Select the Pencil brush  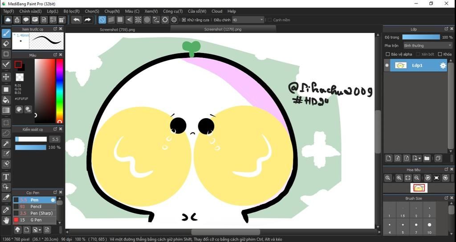click(34, 206)
